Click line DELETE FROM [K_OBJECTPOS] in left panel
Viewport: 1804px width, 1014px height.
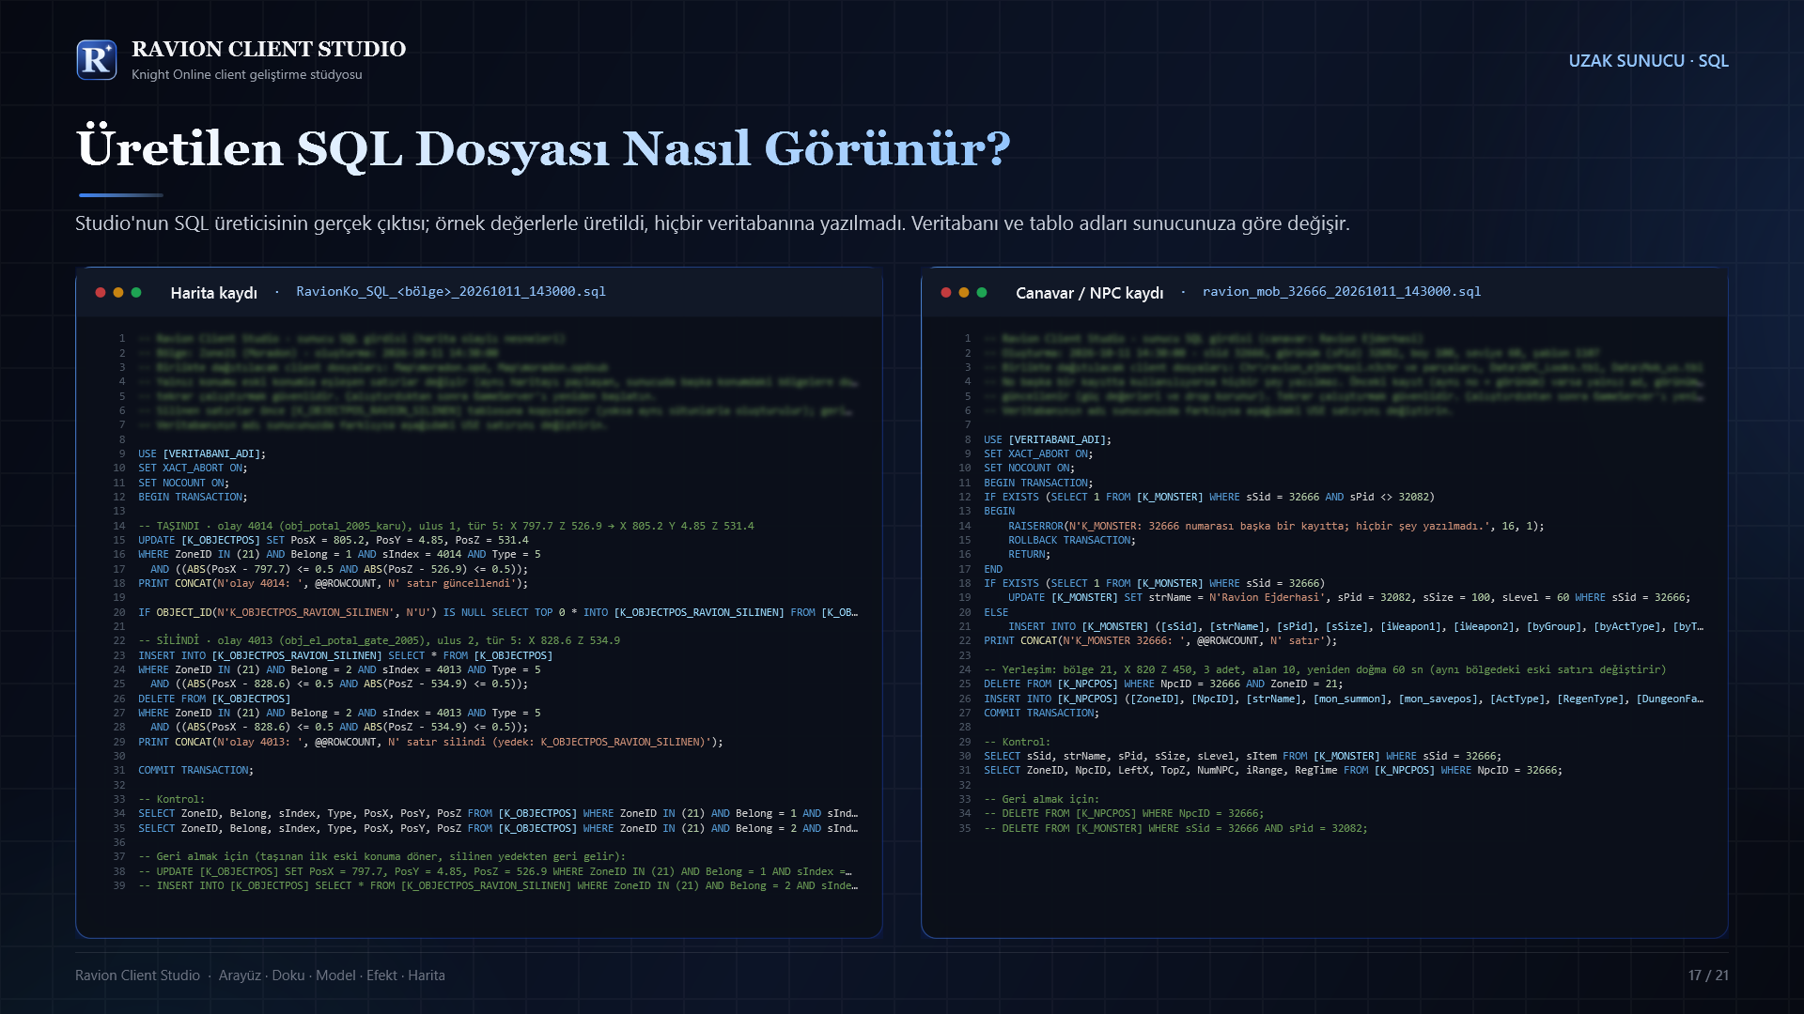(x=214, y=699)
